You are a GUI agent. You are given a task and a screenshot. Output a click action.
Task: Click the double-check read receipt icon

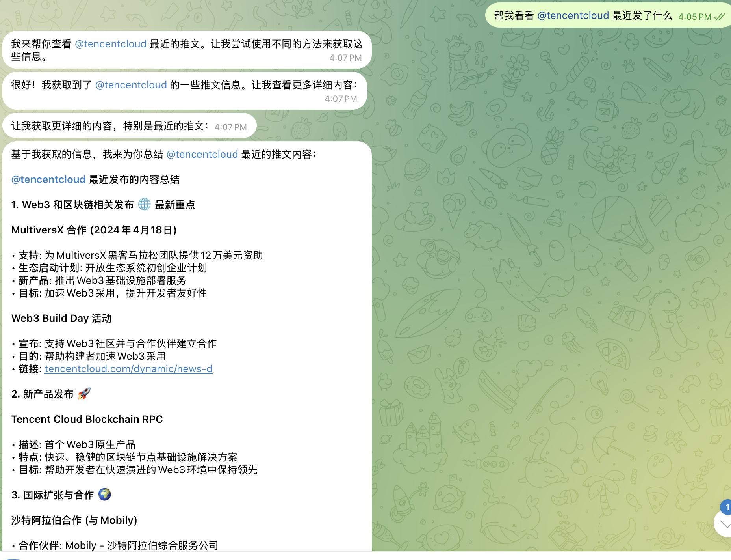click(x=719, y=17)
